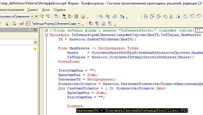Screen dimensions: 203x115
Task: Expand the collapsed comment block plus sign
Action: click(46, 31)
